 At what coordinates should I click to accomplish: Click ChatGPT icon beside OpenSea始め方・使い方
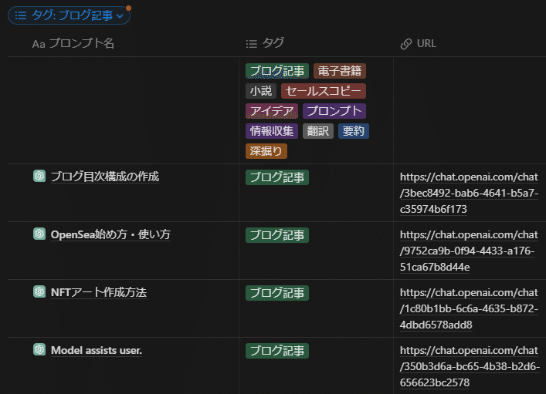(39, 234)
